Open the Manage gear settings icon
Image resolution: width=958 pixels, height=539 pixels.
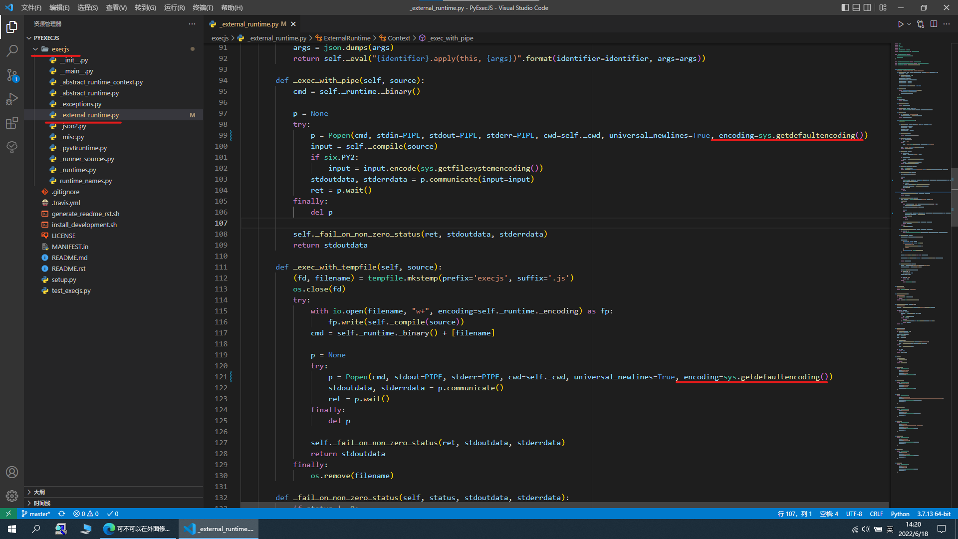point(12,496)
